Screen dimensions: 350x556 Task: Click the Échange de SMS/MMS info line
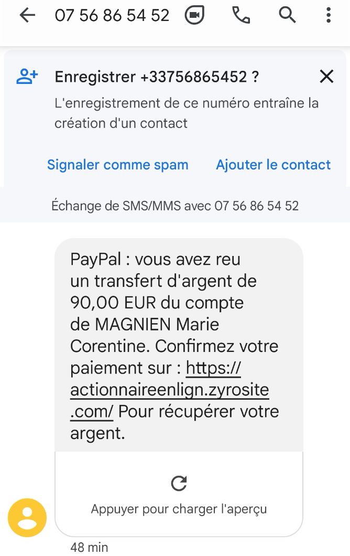coord(175,206)
